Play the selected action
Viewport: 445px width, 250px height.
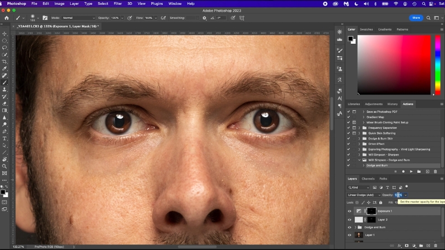(x=411, y=172)
